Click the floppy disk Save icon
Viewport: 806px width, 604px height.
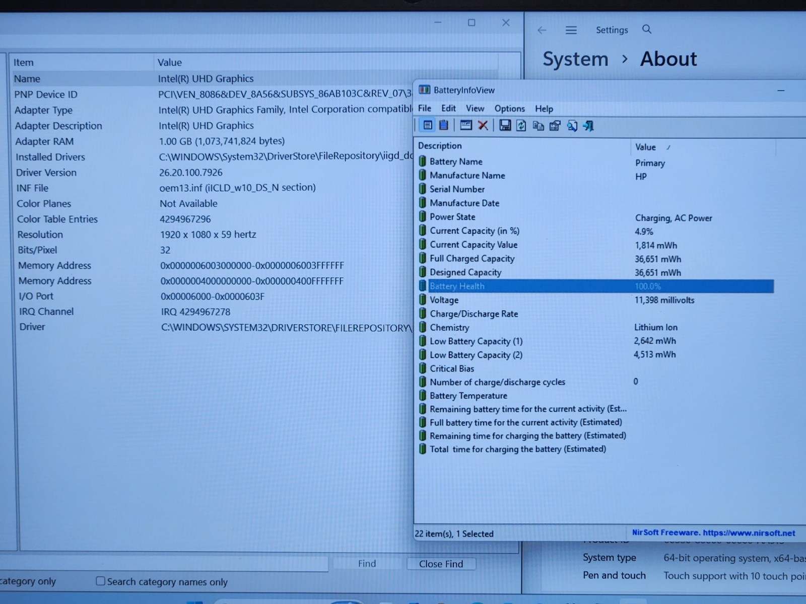coord(505,125)
